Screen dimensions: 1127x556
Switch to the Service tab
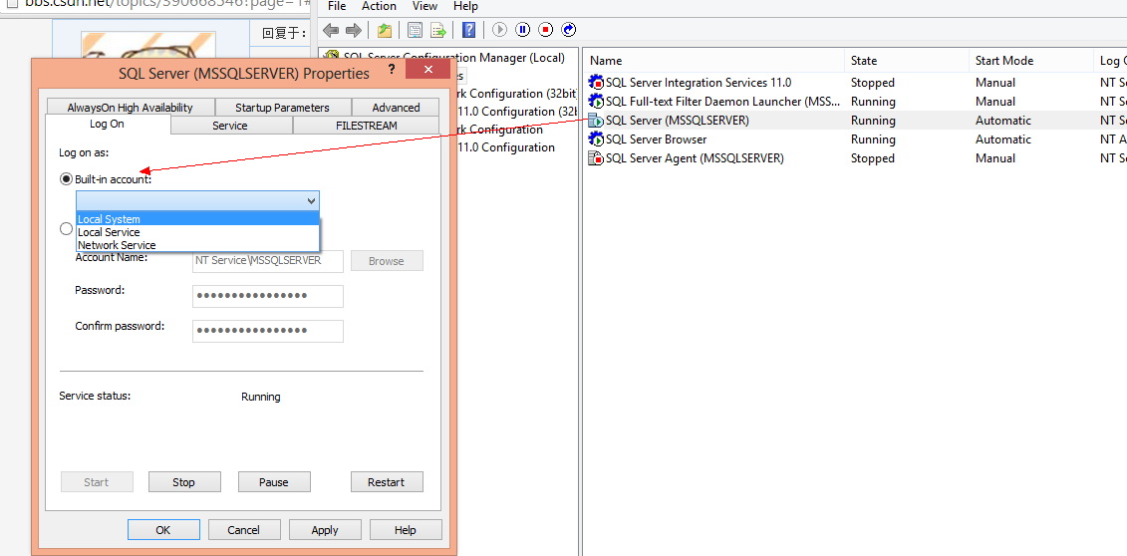[230, 125]
